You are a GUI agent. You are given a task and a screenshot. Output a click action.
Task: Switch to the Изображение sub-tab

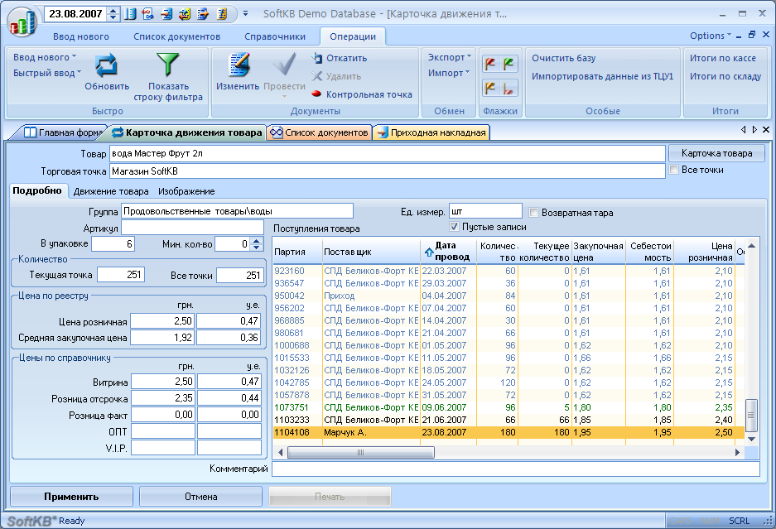pyautogui.click(x=186, y=191)
